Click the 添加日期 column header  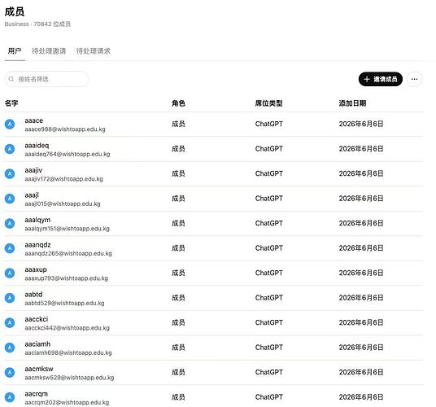(x=352, y=103)
